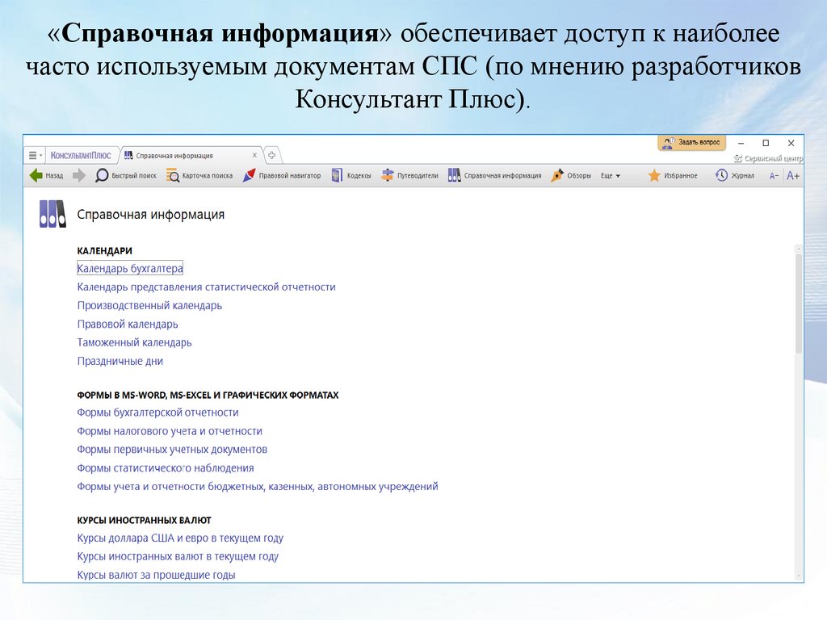Open Путеводители signpost icon

(388, 175)
